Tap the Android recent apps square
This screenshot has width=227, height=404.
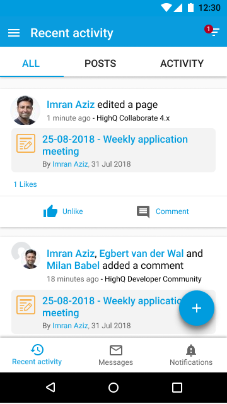177,388
